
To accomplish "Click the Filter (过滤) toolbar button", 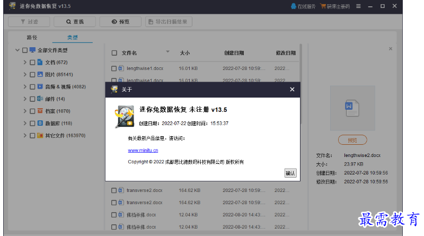I will click(x=29, y=22).
